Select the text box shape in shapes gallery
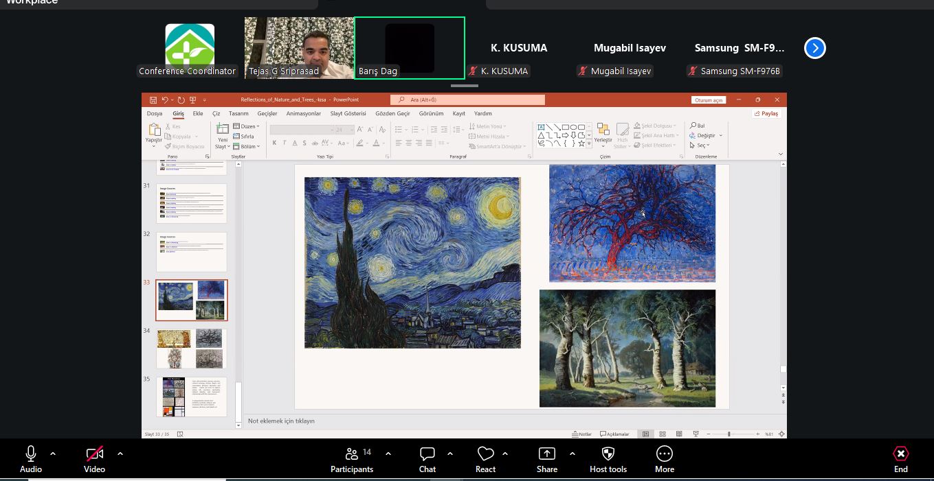 coord(541,127)
